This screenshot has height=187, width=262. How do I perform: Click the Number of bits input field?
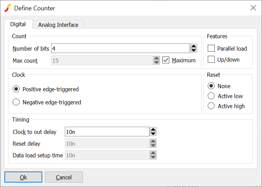pyautogui.click(x=120, y=49)
